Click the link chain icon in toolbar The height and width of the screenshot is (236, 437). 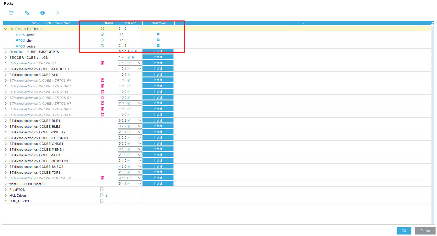[27, 13]
